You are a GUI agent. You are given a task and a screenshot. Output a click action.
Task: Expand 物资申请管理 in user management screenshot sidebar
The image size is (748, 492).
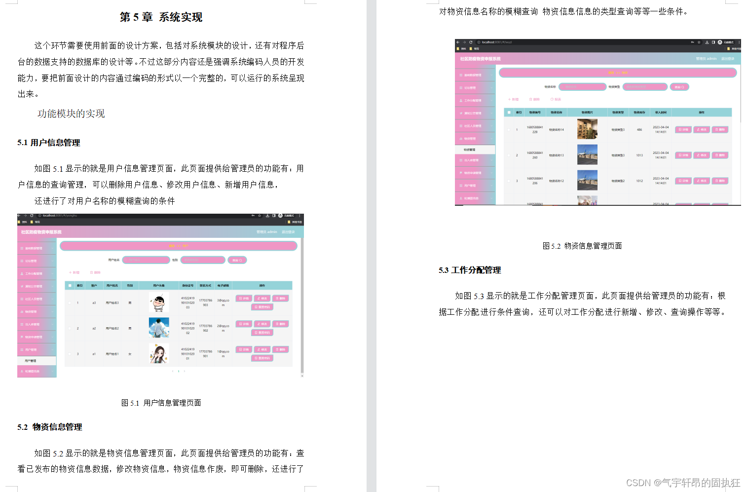[x=37, y=337]
